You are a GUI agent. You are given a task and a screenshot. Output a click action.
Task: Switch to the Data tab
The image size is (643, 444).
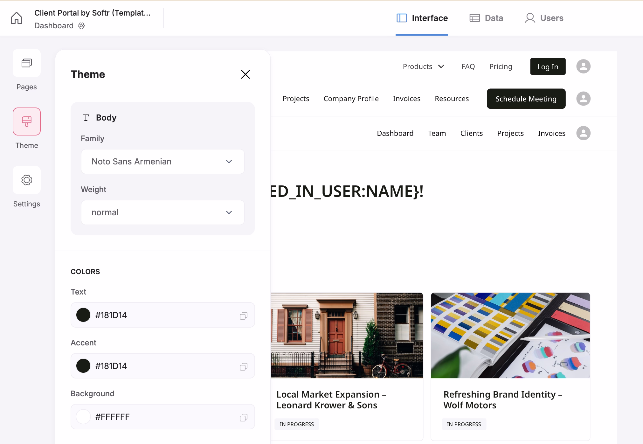tap(486, 18)
